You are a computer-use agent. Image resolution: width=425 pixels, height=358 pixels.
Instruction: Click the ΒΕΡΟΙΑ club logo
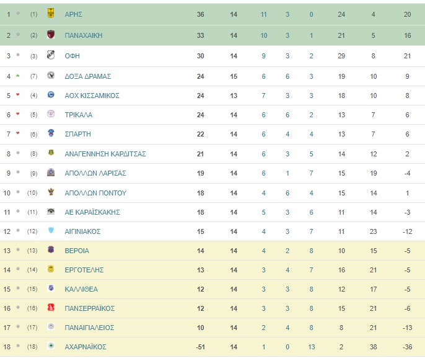(x=51, y=249)
